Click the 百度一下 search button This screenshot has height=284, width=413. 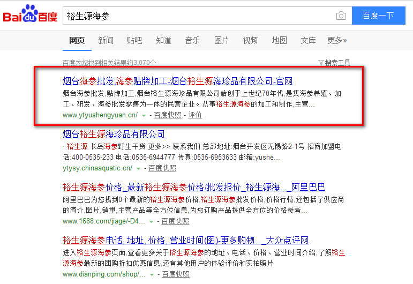(378, 16)
